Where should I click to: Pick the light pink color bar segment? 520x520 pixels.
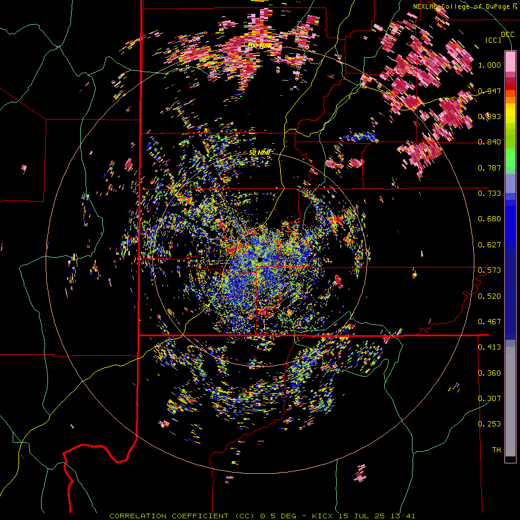click(510, 61)
